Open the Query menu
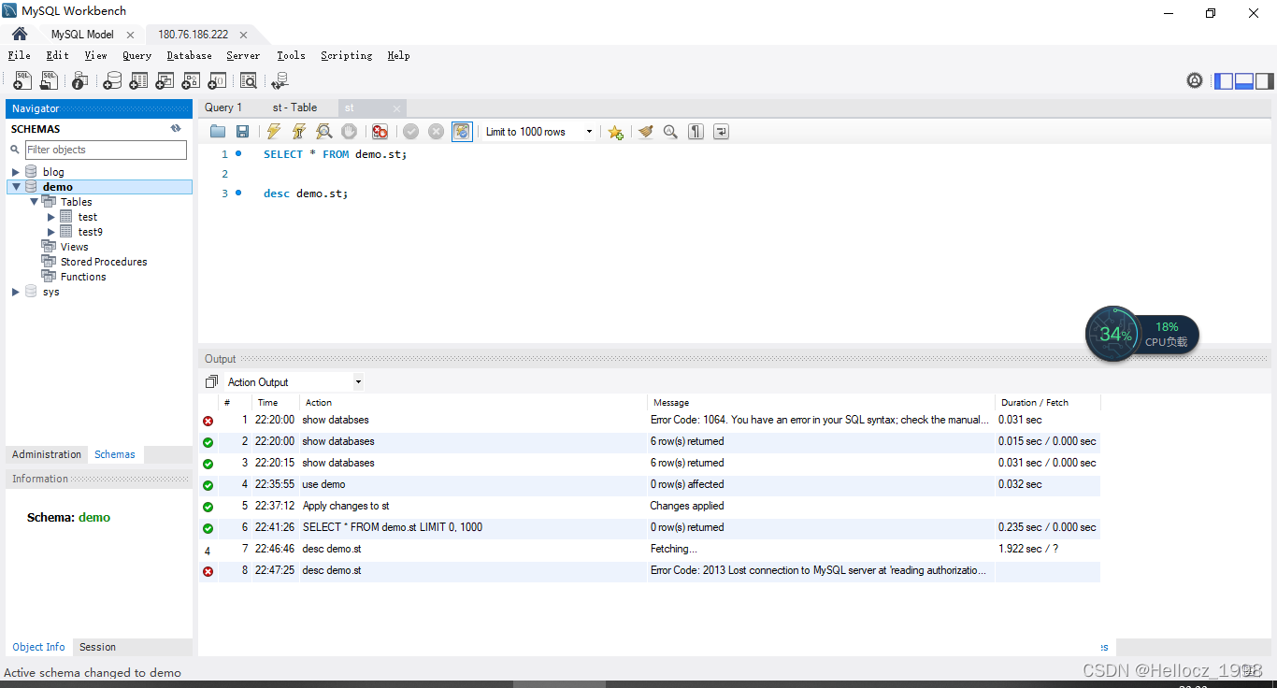 coord(136,55)
